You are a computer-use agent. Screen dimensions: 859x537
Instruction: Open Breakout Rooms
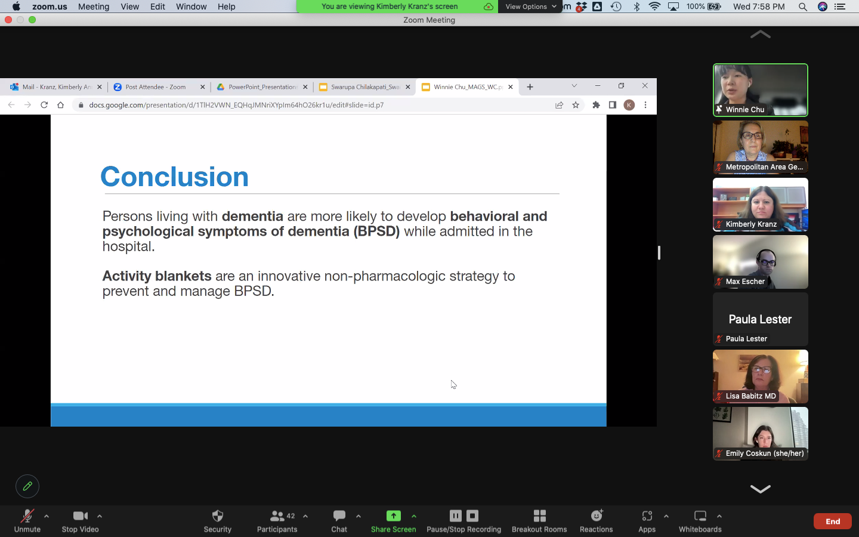click(x=539, y=520)
